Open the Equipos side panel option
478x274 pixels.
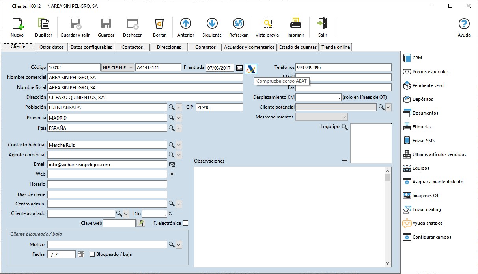(x=416, y=168)
